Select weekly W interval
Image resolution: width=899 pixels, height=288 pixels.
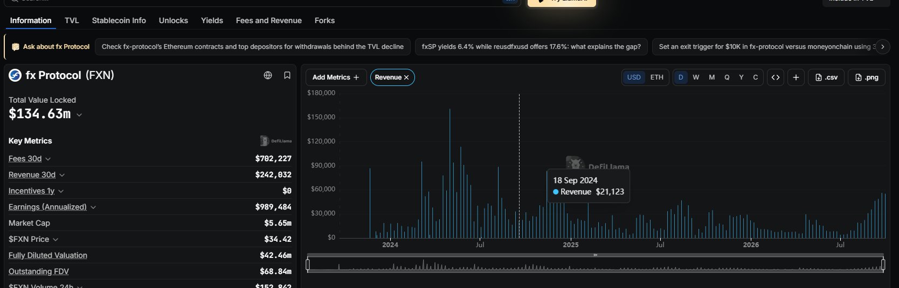click(x=696, y=77)
